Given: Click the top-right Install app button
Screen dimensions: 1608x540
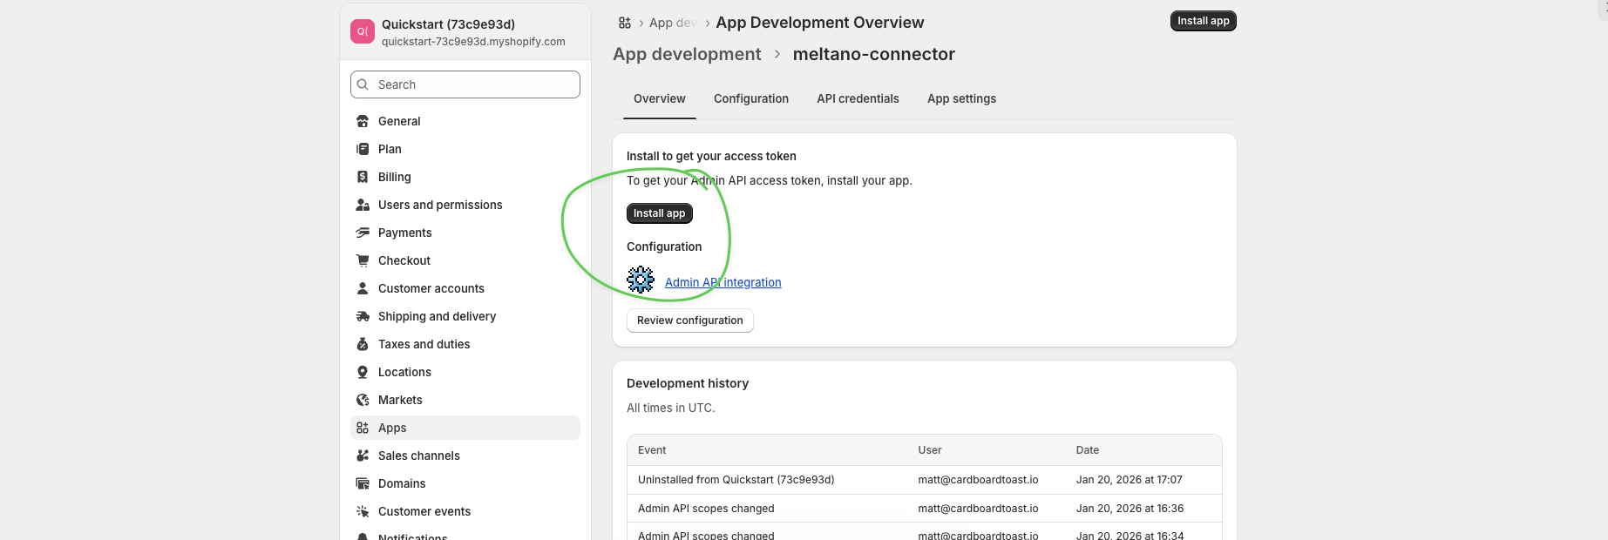Looking at the screenshot, I should tap(1203, 21).
